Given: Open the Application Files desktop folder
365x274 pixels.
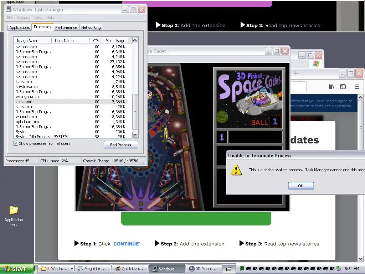Looking at the screenshot, I should [x=14, y=216].
